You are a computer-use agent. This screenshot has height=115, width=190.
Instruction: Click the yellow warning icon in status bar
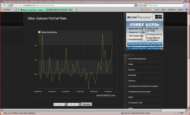click(x=2, y=113)
